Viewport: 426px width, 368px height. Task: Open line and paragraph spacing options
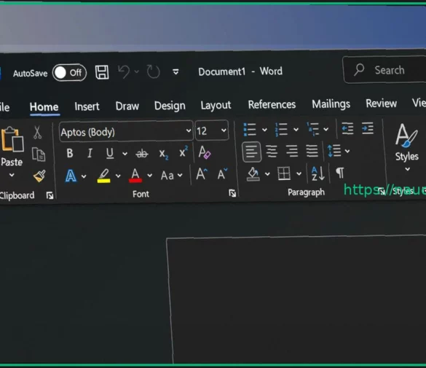coord(339,151)
